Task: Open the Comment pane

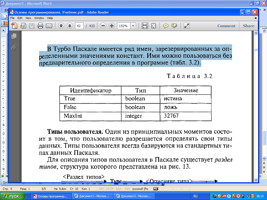Action: pyautogui.click(x=226, y=26)
